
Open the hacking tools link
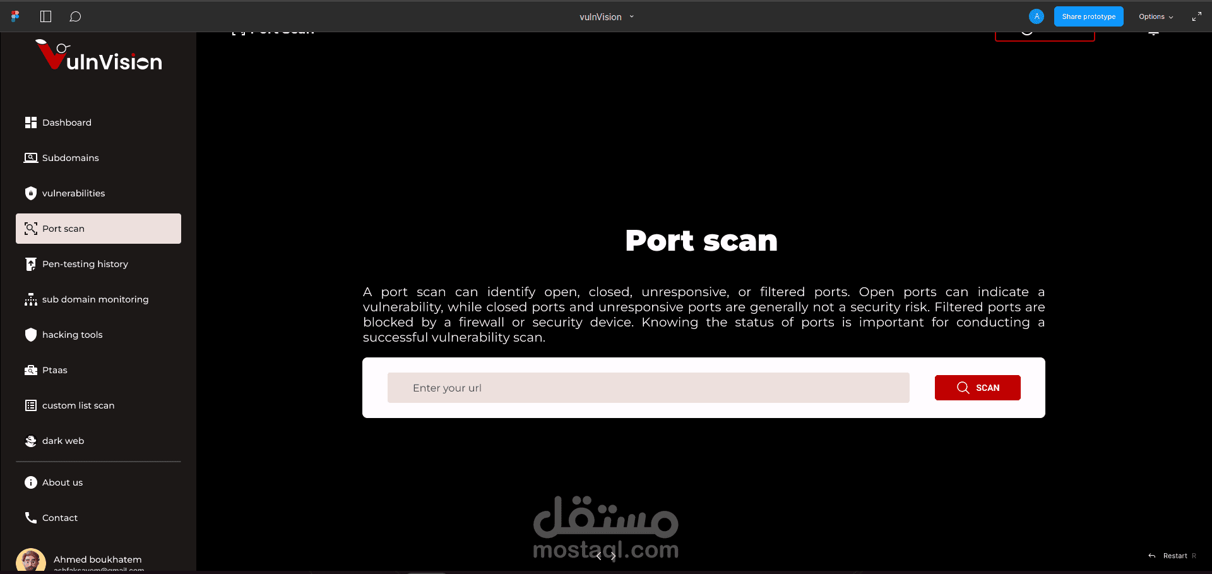tap(98, 335)
